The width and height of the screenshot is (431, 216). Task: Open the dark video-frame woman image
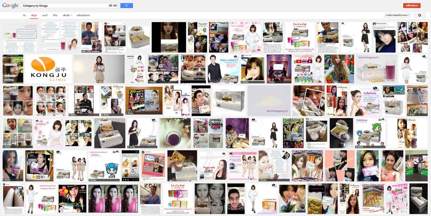point(169,37)
